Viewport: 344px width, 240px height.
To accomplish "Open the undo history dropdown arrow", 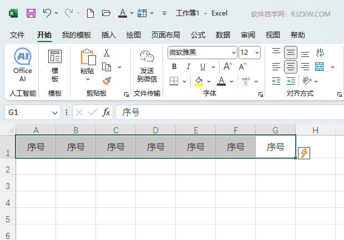I will pyautogui.click(x=57, y=13).
